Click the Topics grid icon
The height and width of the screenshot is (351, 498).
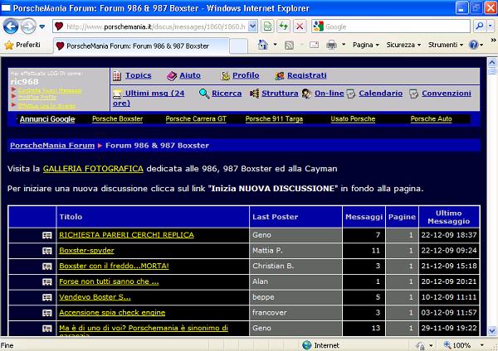tap(117, 75)
